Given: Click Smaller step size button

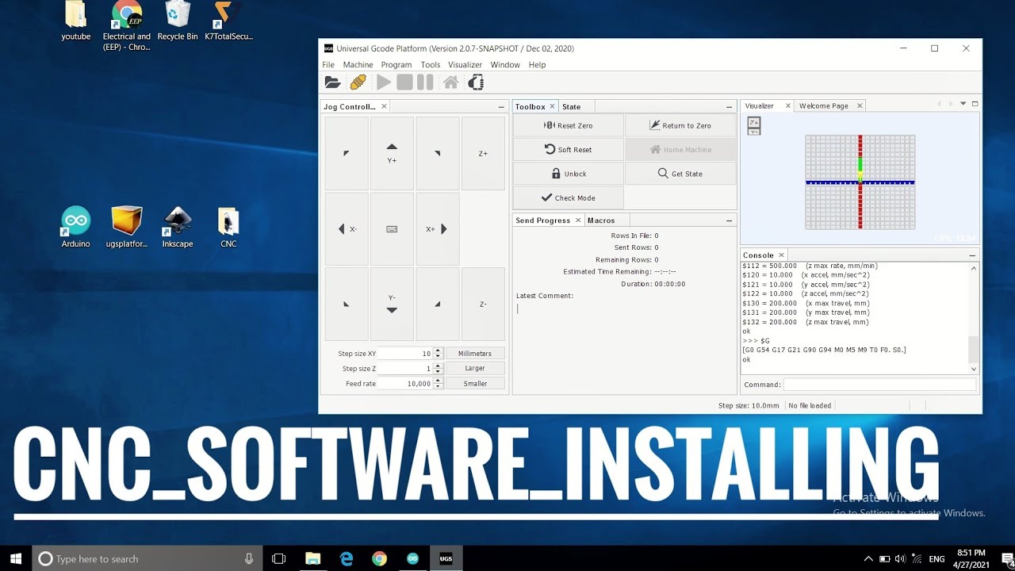Looking at the screenshot, I should [x=475, y=384].
